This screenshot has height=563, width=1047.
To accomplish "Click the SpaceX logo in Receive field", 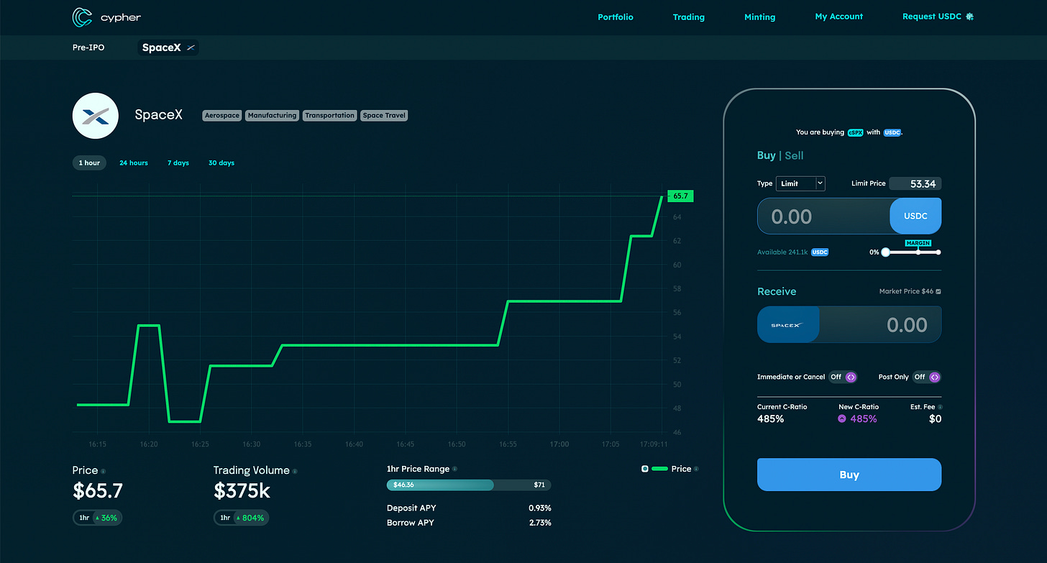I will (788, 324).
